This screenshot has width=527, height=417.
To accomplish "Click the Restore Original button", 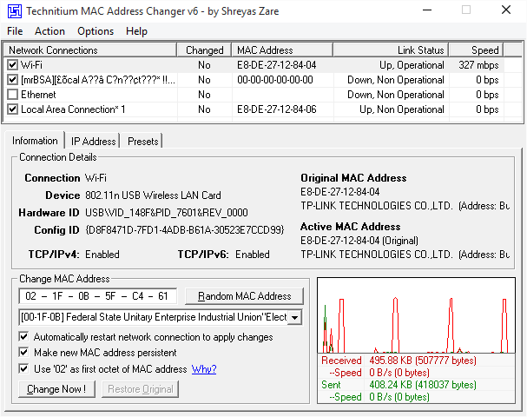I will point(140,389).
